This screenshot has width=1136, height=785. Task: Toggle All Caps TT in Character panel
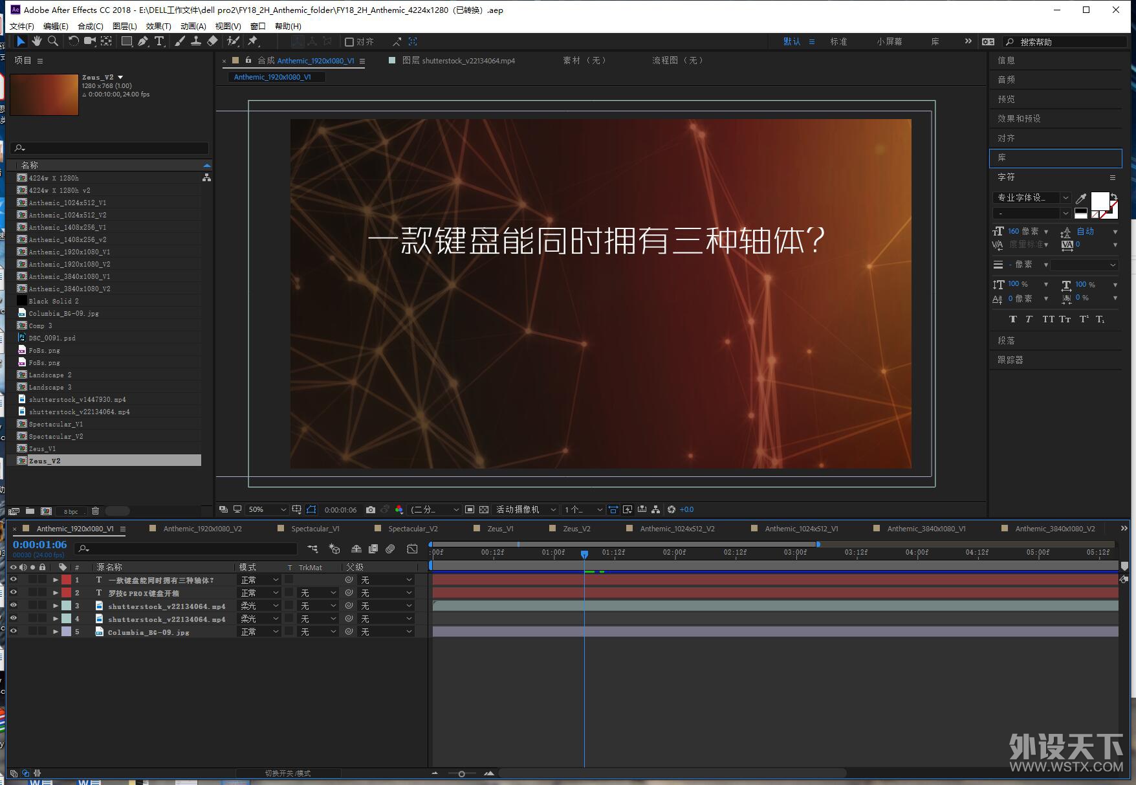1048,319
